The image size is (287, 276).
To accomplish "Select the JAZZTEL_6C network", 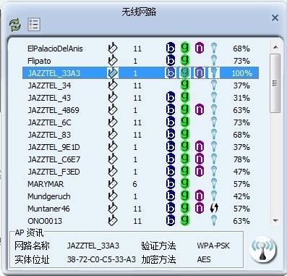I will (140, 122).
